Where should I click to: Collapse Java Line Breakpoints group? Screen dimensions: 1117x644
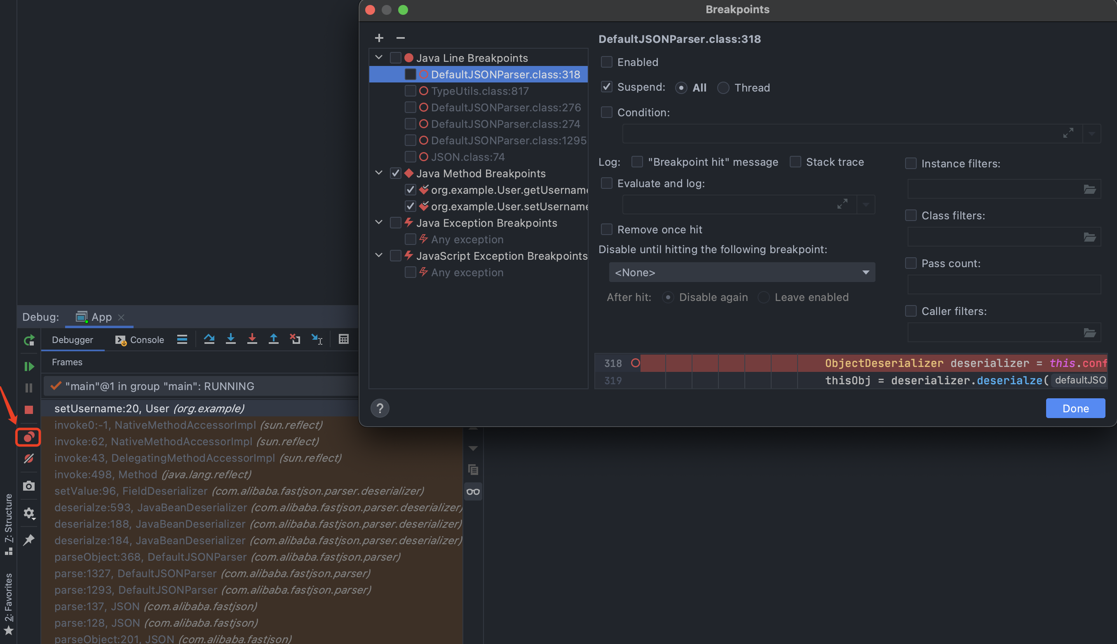(378, 57)
